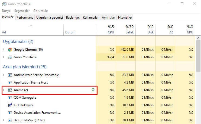The width and height of the screenshot is (201, 124).
Task: Switch to the Performans tab
Action: (25, 18)
